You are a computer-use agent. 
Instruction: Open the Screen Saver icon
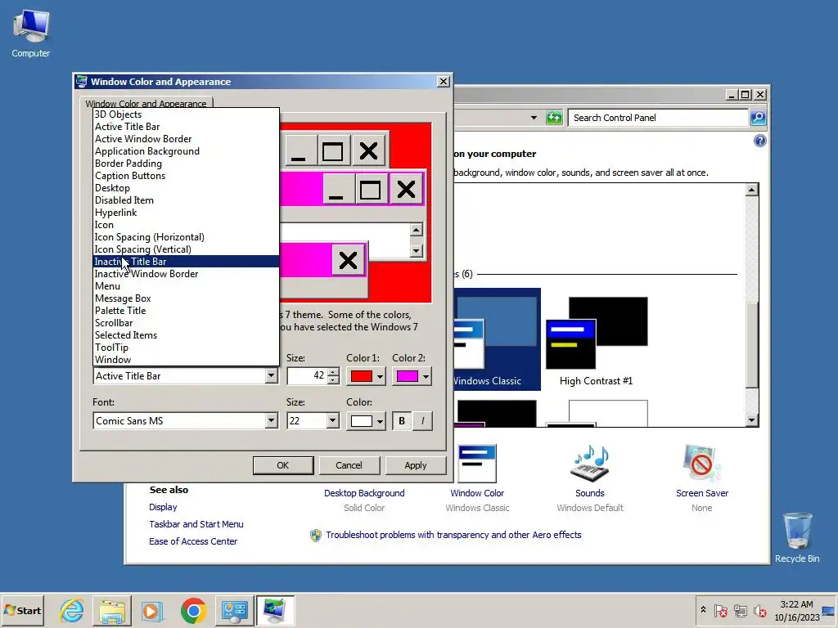(701, 464)
